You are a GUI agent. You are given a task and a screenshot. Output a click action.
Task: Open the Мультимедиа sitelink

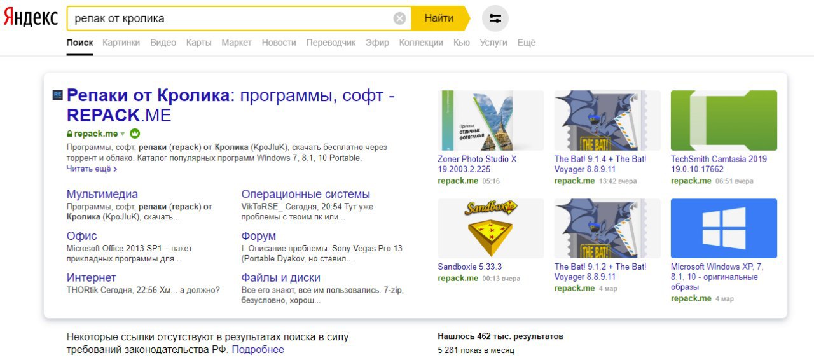102,194
